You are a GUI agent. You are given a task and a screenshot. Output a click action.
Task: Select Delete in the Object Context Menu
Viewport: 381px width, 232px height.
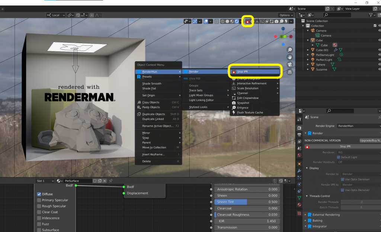click(x=158, y=161)
